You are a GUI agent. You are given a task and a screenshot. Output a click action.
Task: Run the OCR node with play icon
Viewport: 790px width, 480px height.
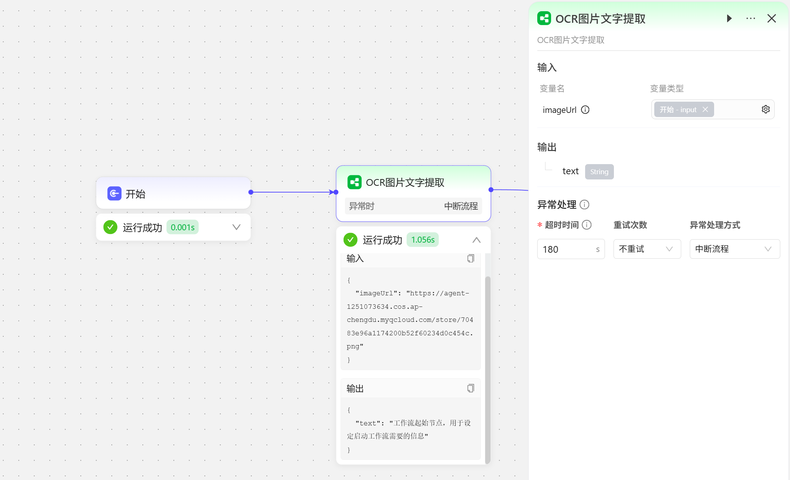tap(729, 18)
